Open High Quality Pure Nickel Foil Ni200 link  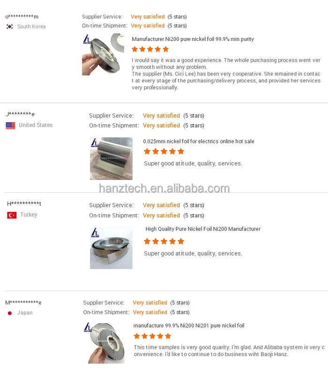203,229
